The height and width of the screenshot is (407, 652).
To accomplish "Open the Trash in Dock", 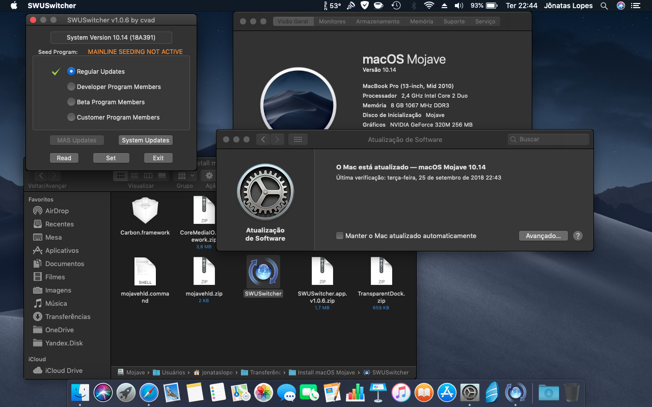I will [571, 393].
